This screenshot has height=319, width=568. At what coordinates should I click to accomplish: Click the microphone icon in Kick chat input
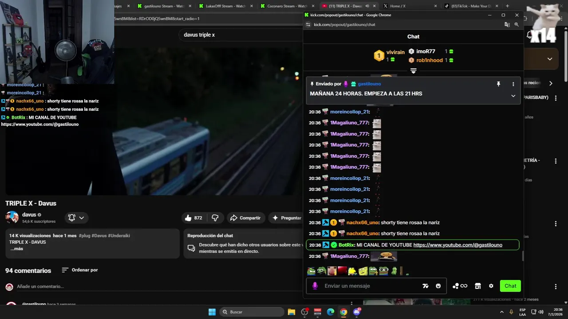[315, 286]
